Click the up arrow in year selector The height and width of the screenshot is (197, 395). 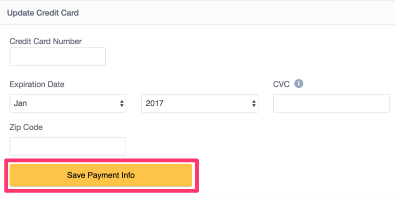pyautogui.click(x=254, y=101)
